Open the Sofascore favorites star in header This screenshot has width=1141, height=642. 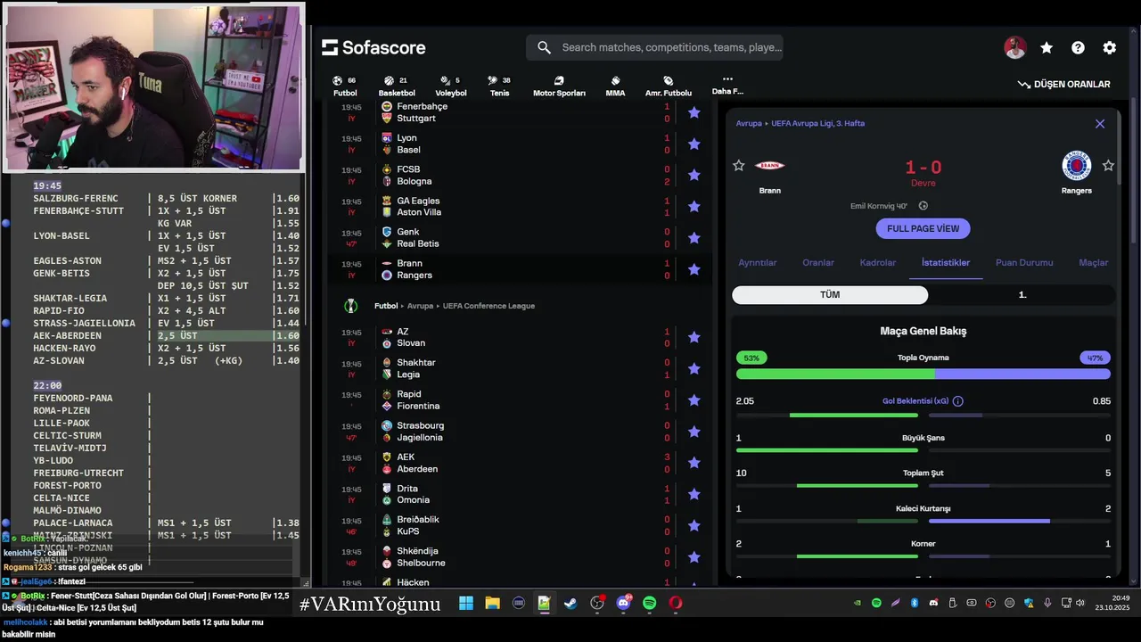click(1047, 48)
